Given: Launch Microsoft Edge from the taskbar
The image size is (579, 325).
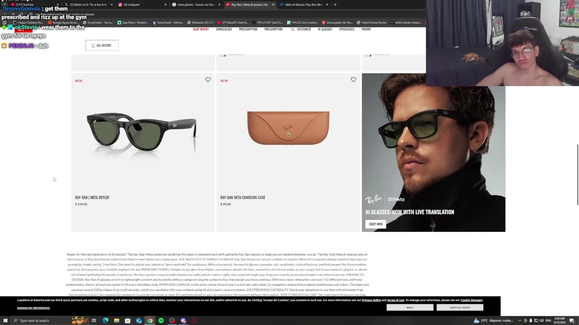Looking at the screenshot, I should [x=105, y=320].
